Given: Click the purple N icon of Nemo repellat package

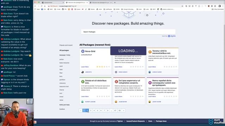Looking at the screenshot, I should [150, 83].
